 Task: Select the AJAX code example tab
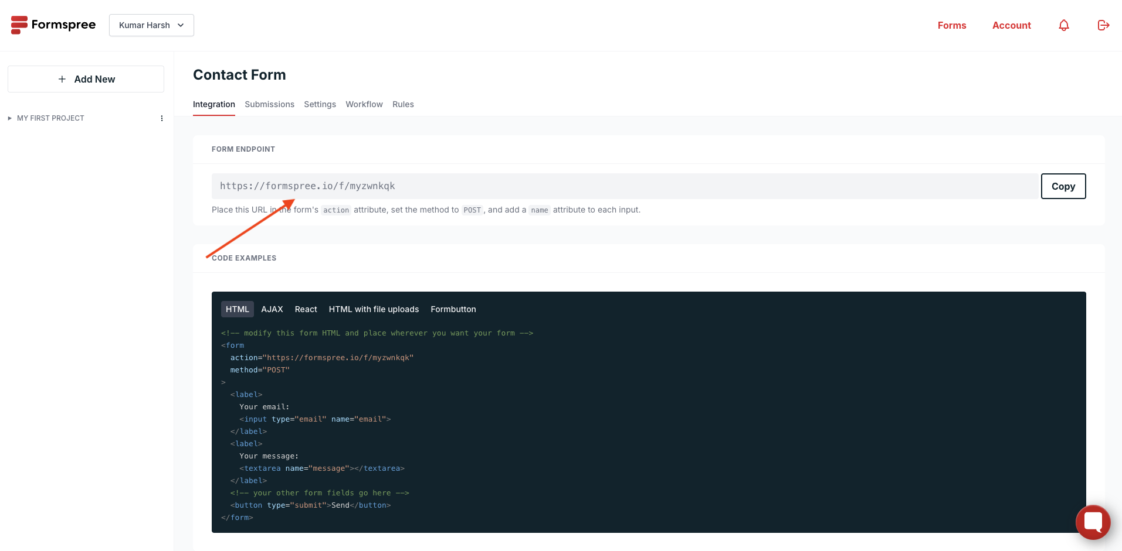point(272,309)
